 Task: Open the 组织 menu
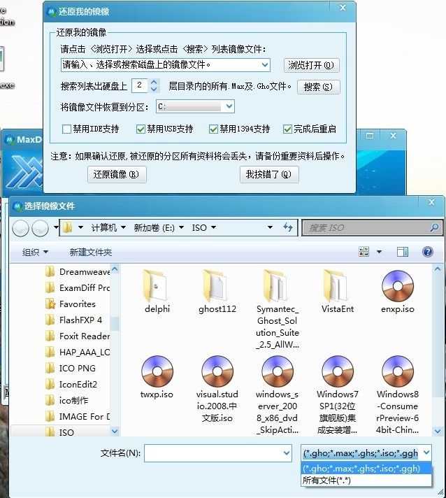click(35, 252)
